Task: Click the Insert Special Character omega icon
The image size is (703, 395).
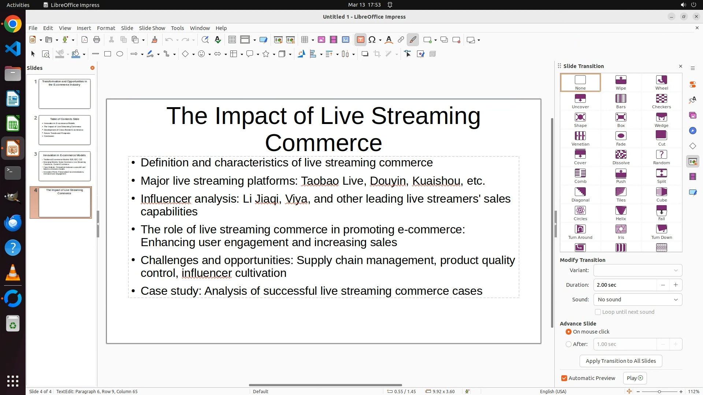Action: click(372, 40)
